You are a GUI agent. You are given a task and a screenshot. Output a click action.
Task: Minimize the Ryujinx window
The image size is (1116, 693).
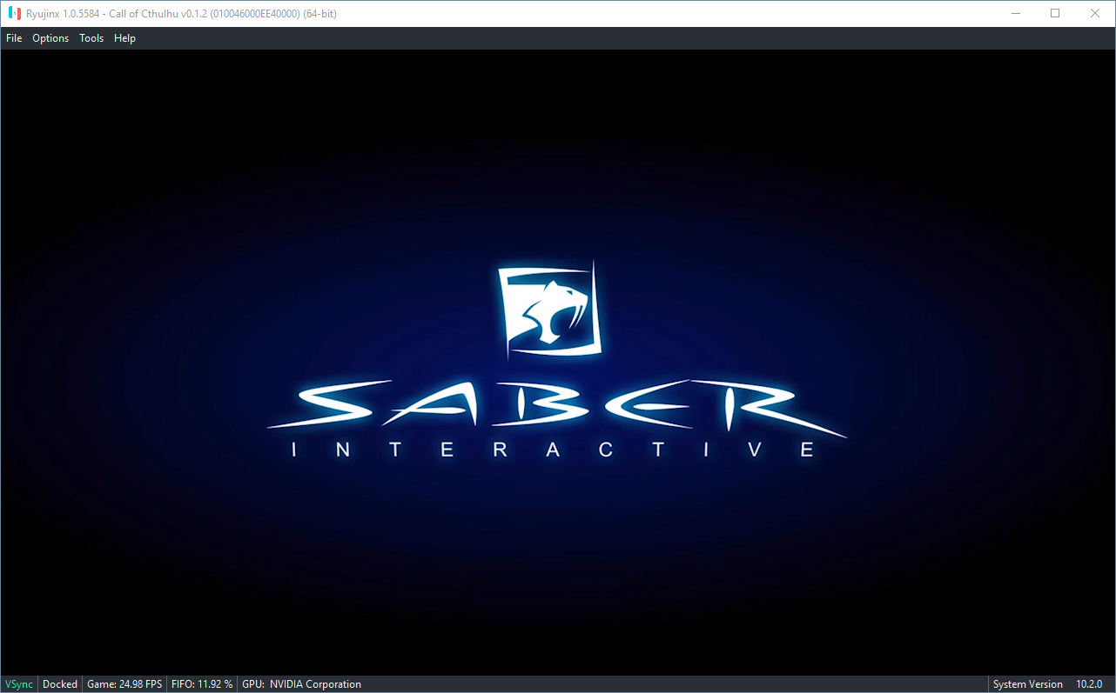click(1015, 13)
